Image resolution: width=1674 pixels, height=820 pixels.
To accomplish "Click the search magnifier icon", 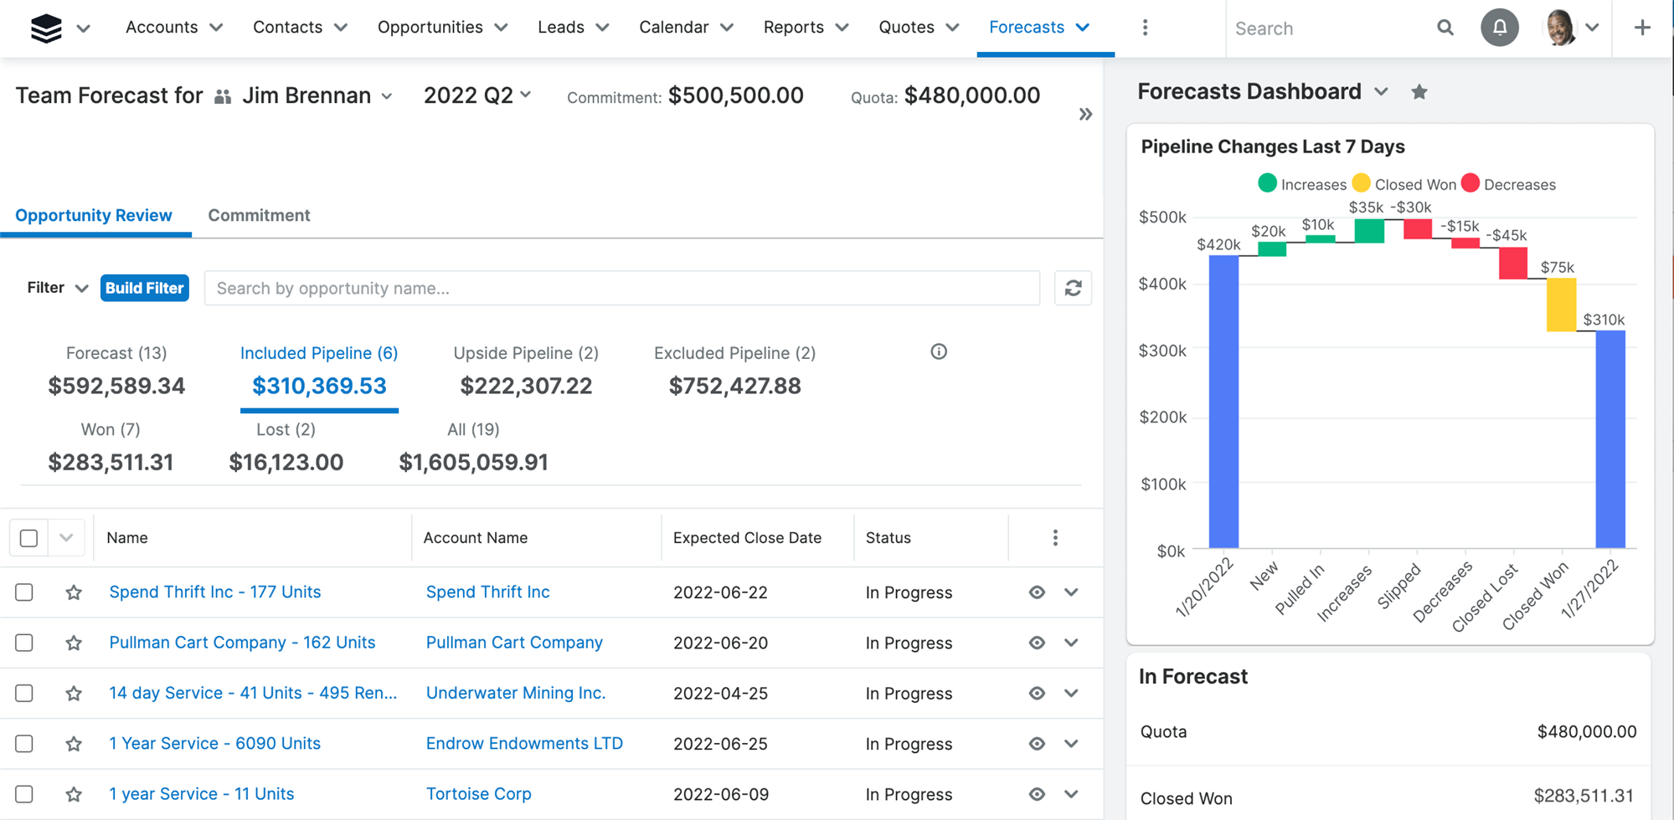I will [1445, 28].
